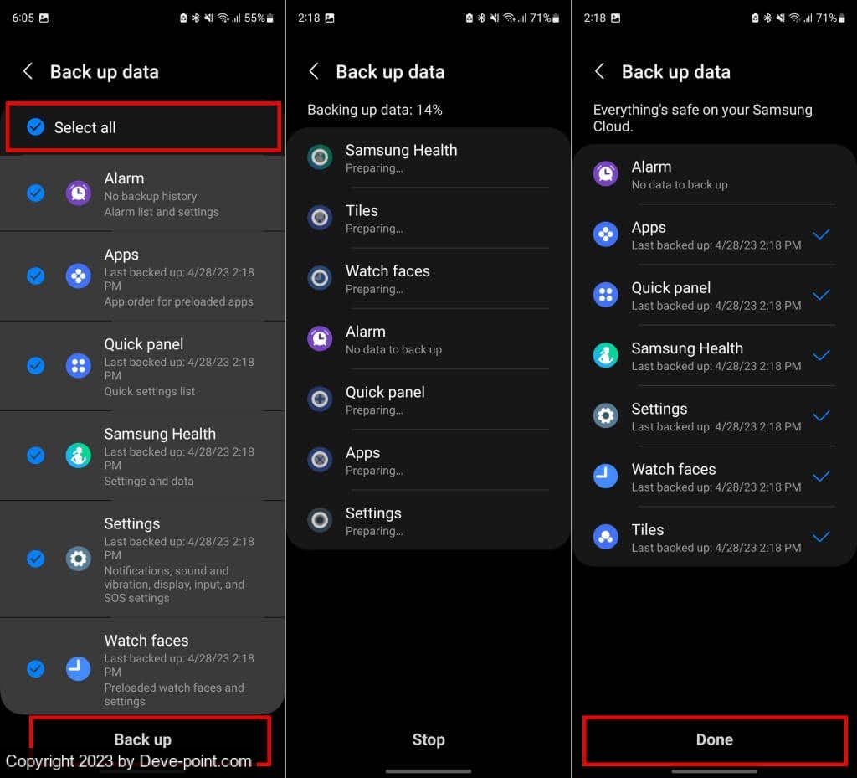Go back from right Back up data screen
This screenshot has width=857, height=778.
click(x=599, y=71)
